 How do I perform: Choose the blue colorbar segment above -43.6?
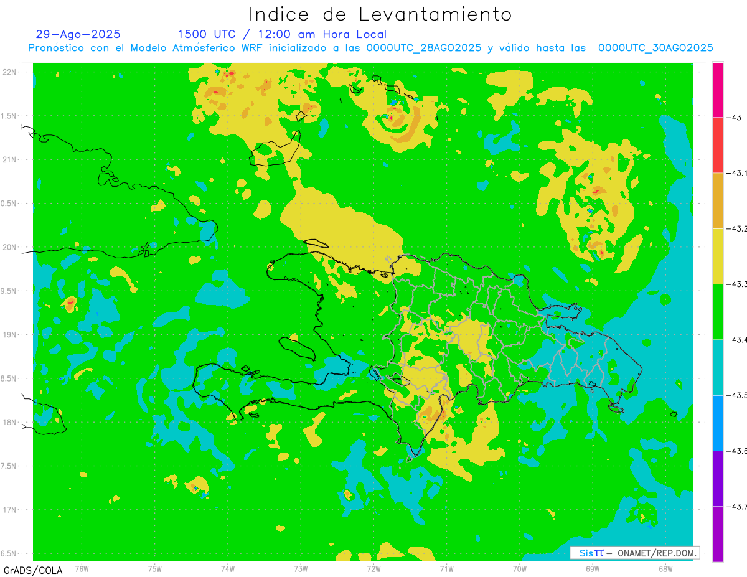pos(718,423)
